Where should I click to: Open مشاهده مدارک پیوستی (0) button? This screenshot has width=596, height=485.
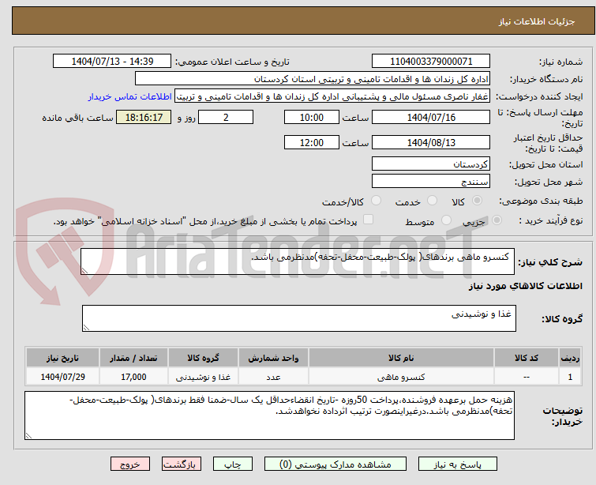[335, 464]
